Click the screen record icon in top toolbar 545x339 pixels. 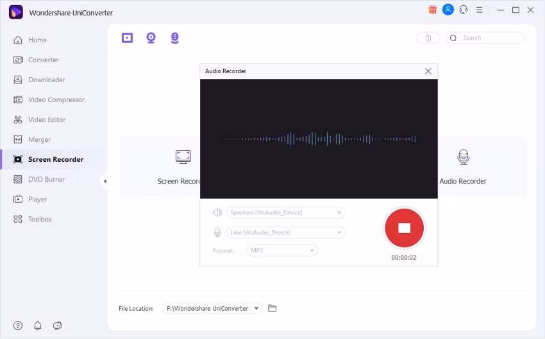click(127, 38)
